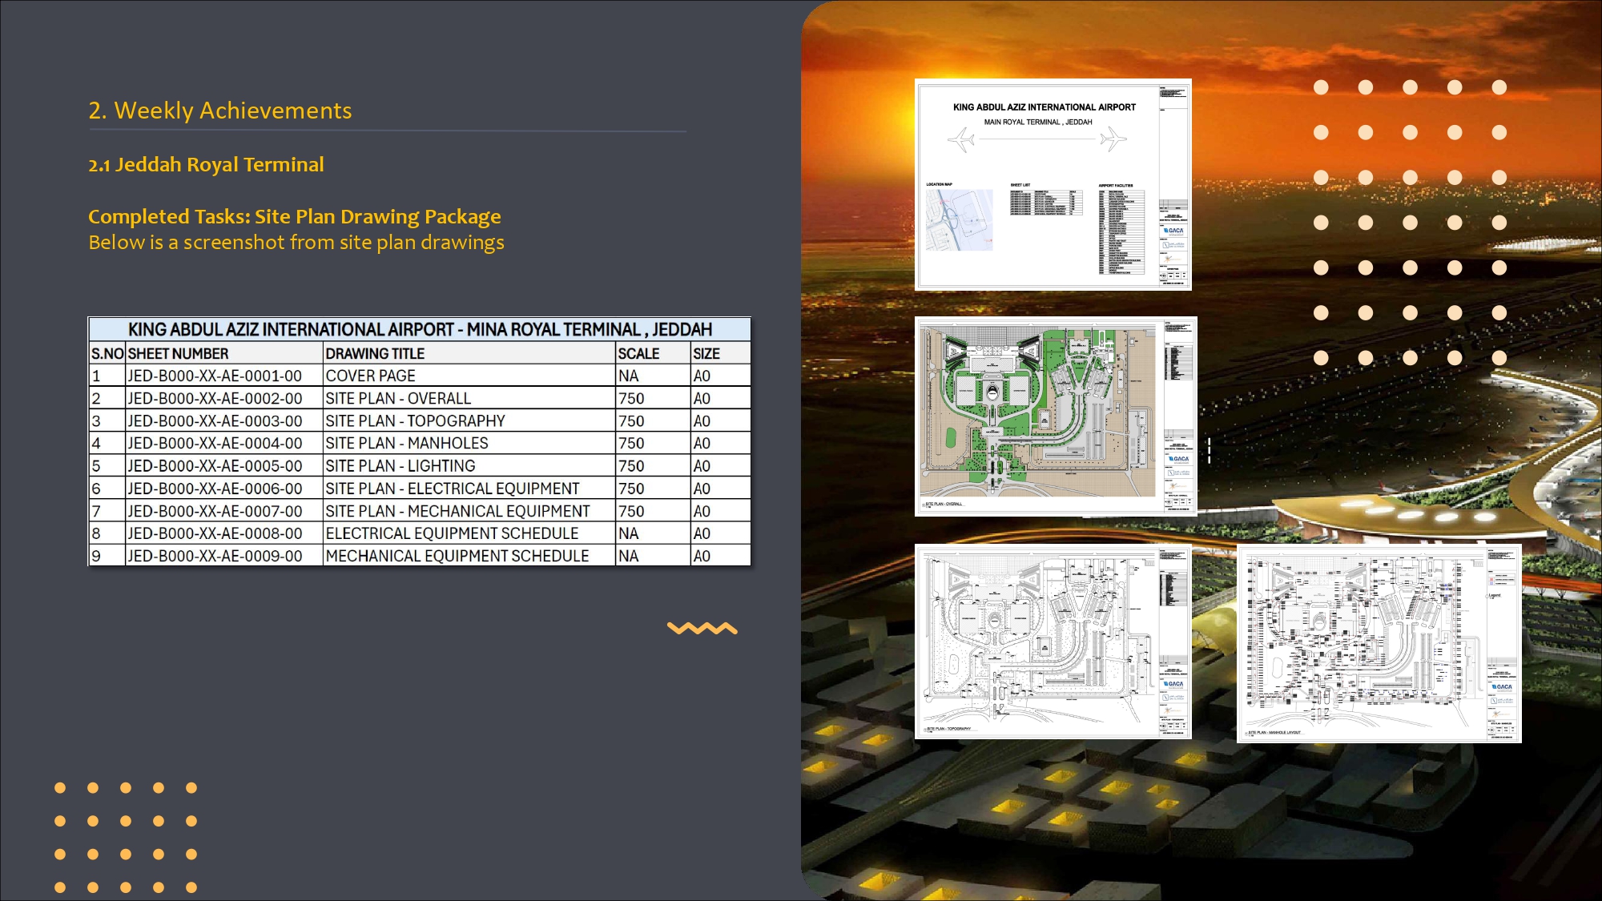Select the A0 size in the LIGHTING row
Image resolution: width=1602 pixels, height=901 pixels.
point(721,465)
